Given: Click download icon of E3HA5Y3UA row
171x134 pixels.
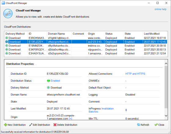Looking at the screenshot, I should pyautogui.click(x=7, y=53).
